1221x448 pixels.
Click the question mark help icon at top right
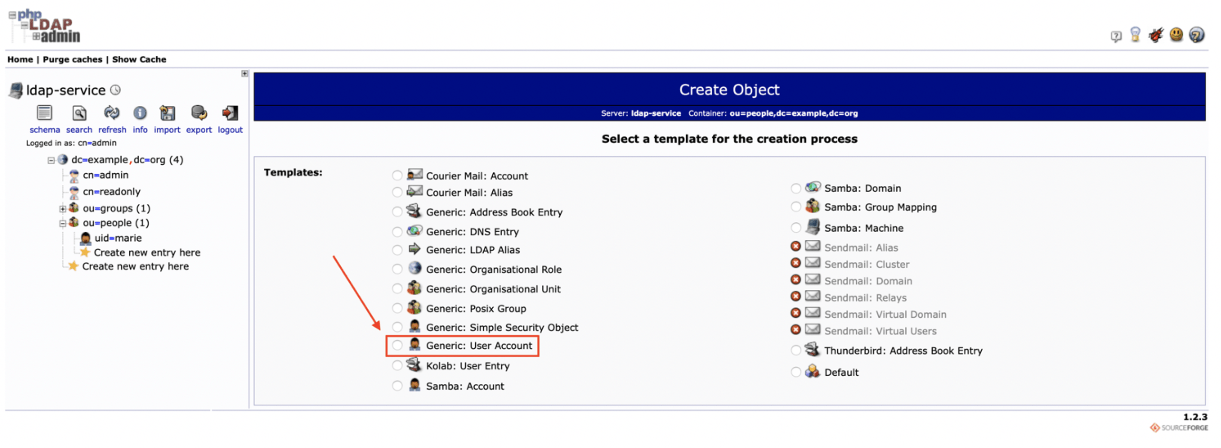pyautogui.click(x=1197, y=35)
